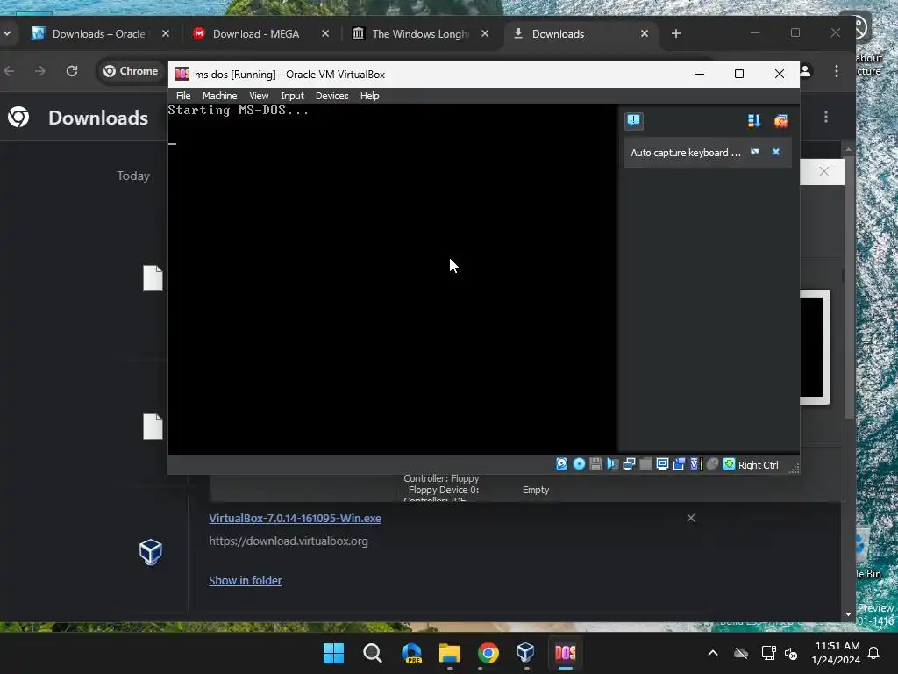Image resolution: width=898 pixels, height=674 pixels.
Task: Close the Download - MEGA tab
Action: pos(325,34)
